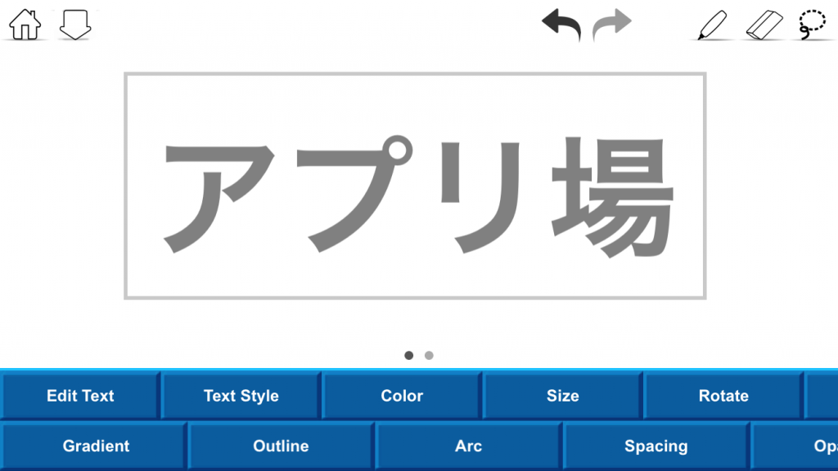Return to the first options page

409,355
